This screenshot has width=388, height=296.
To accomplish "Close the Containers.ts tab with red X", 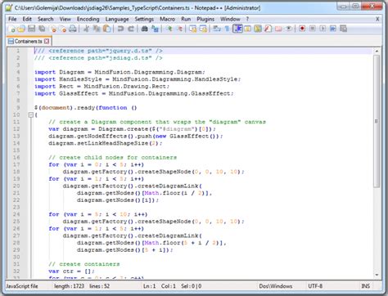I will click(47, 41).
